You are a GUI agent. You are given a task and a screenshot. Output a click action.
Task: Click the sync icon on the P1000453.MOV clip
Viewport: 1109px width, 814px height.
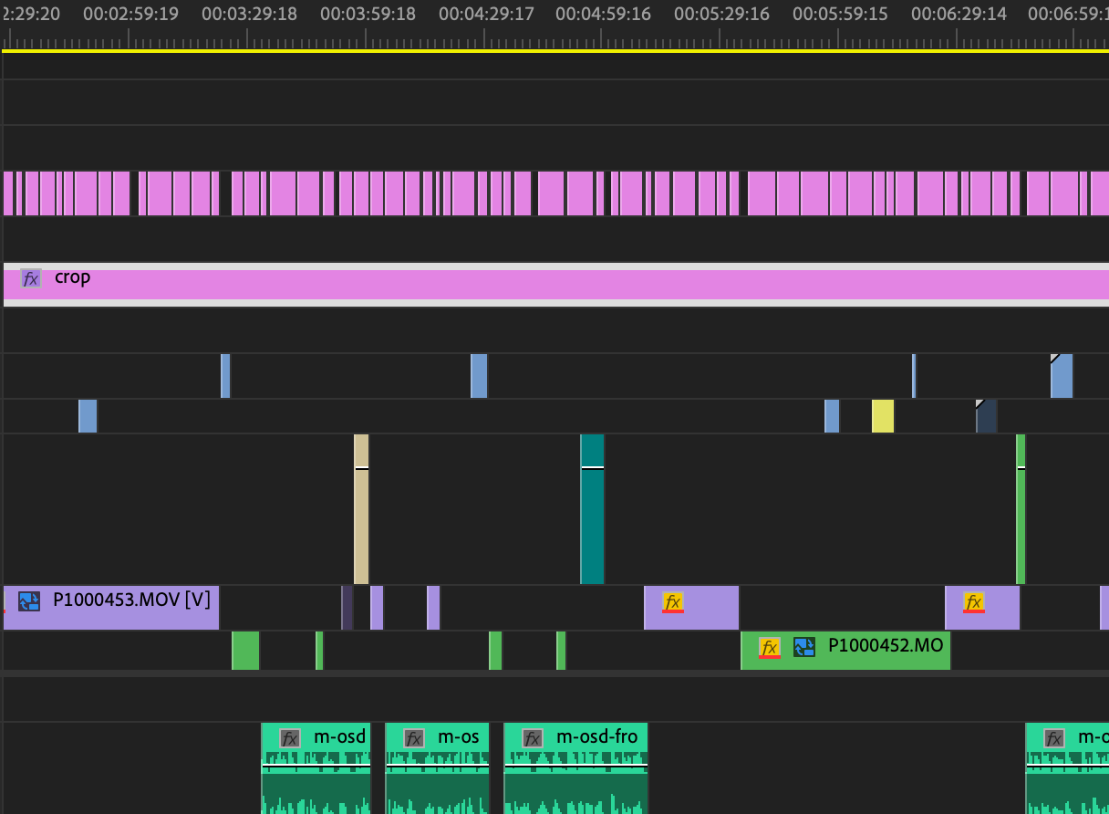pos(29,600)
